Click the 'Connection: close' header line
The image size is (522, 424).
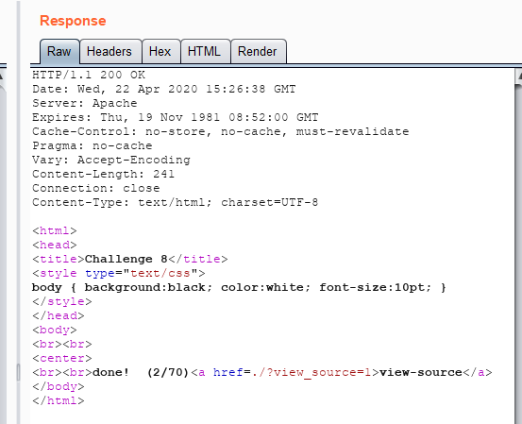tap(96, 188)
